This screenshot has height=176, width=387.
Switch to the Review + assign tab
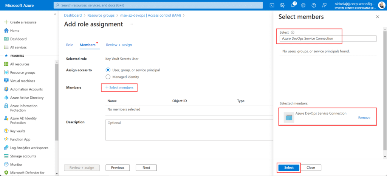[119, 45]
